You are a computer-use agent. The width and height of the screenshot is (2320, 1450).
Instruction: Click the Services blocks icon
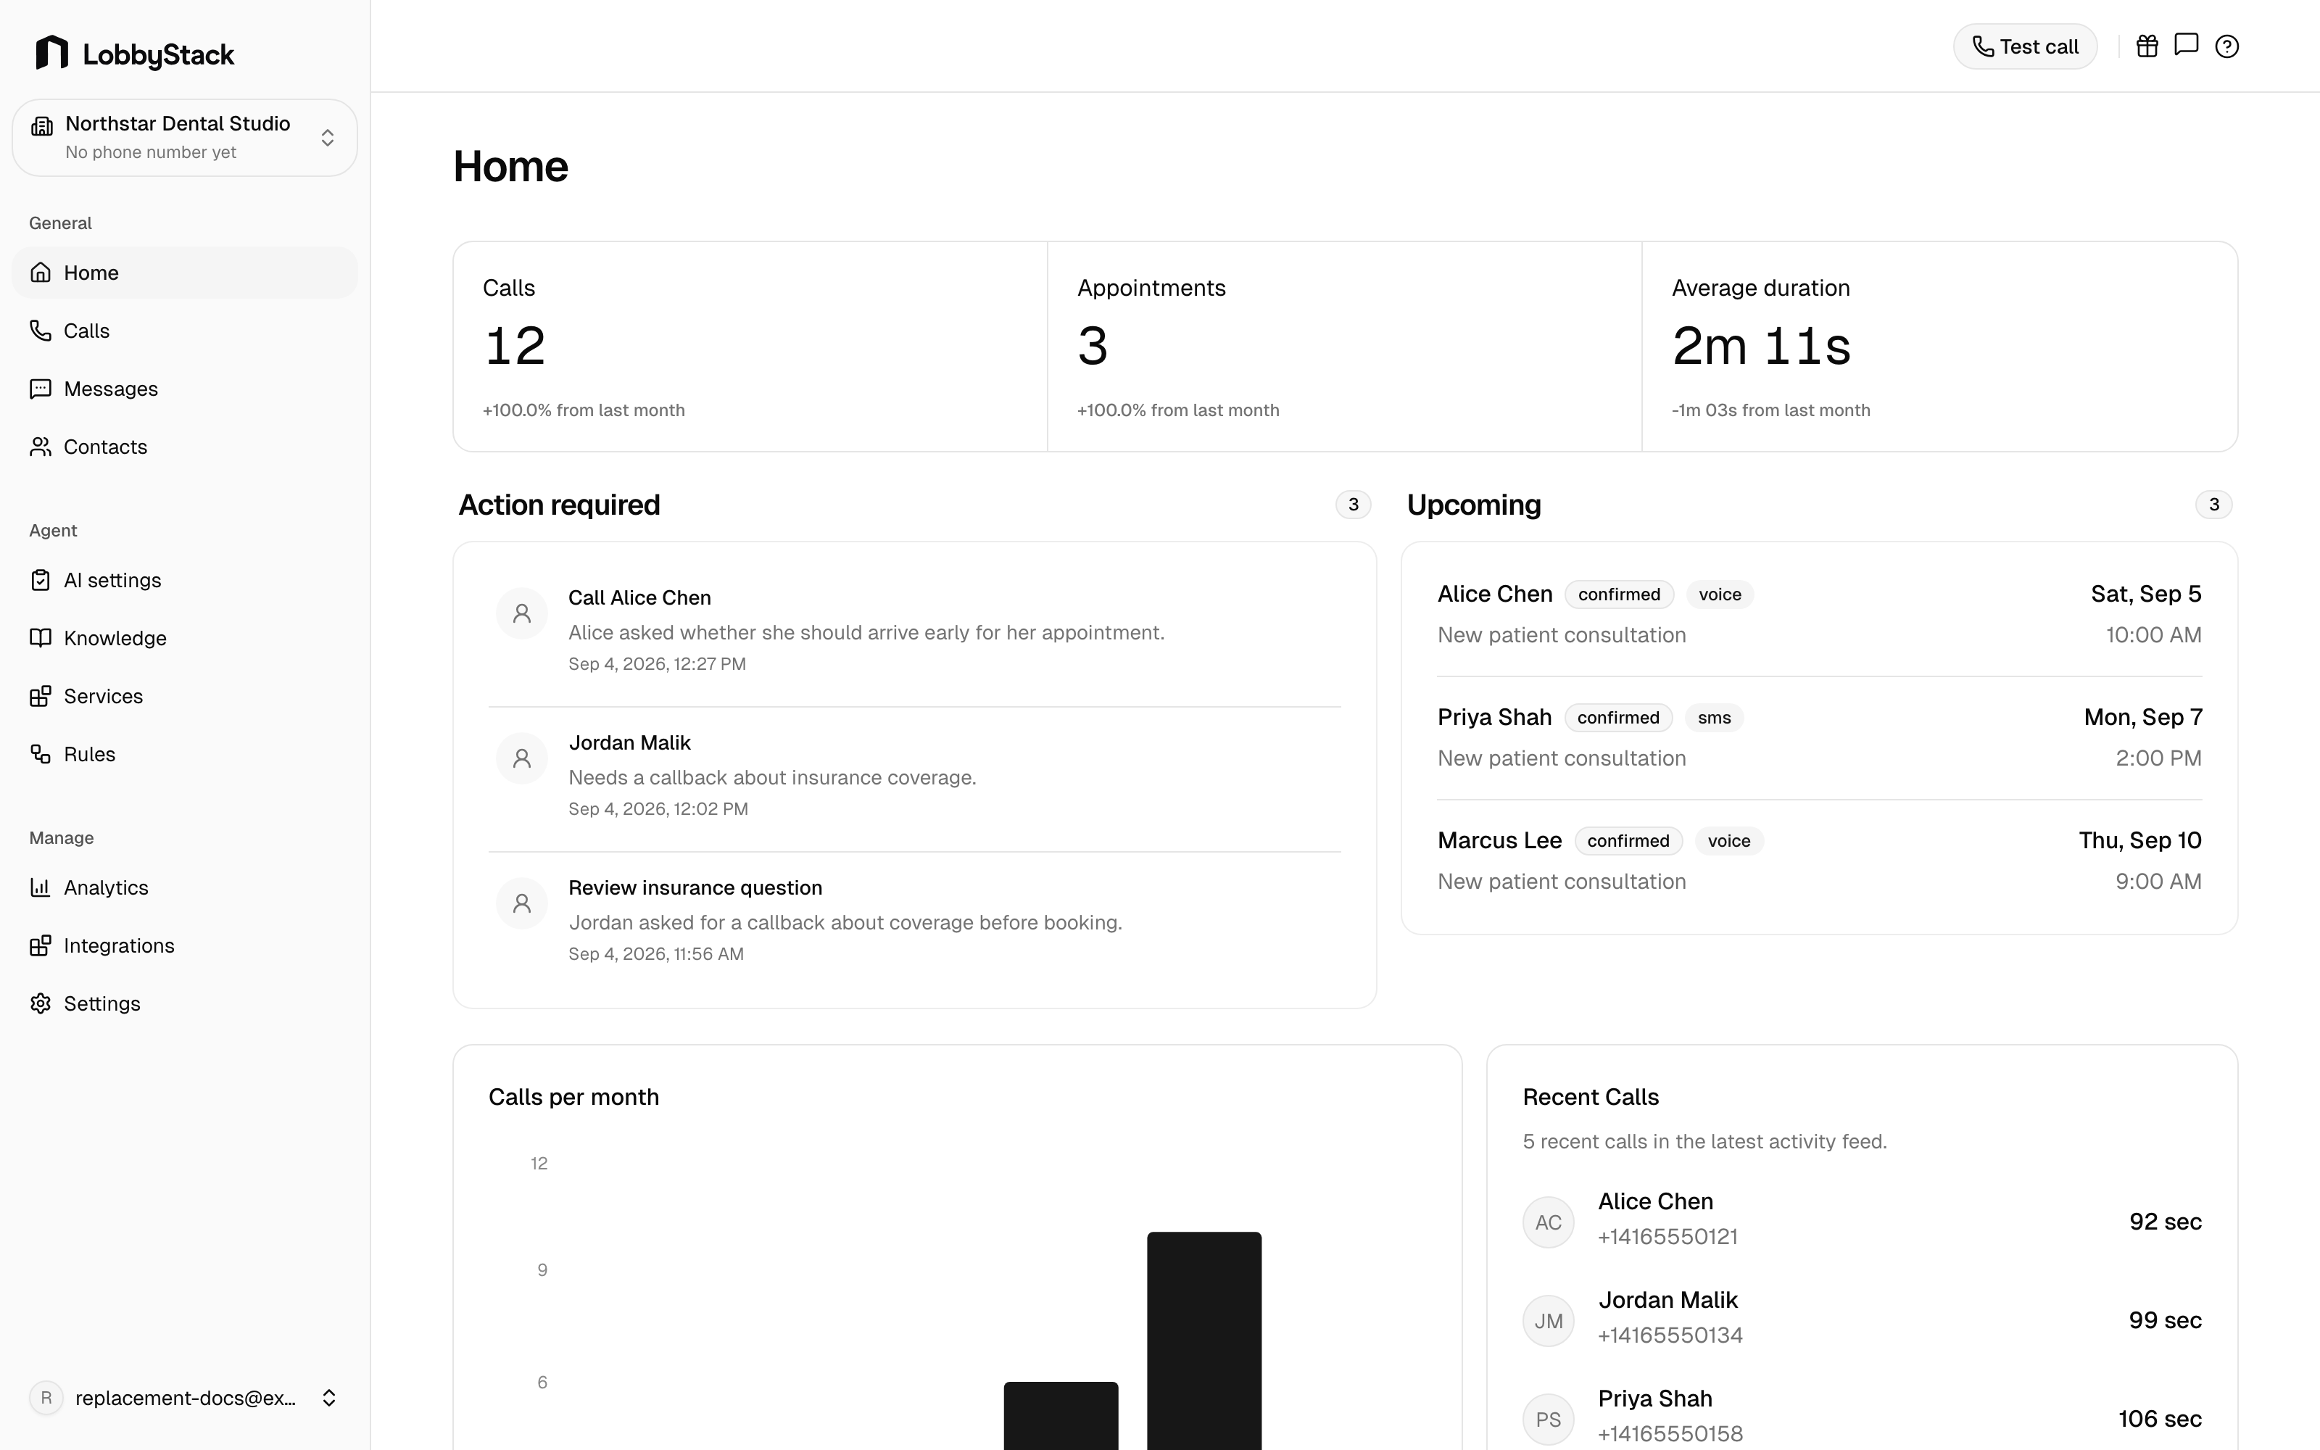[x=41, y=696]
